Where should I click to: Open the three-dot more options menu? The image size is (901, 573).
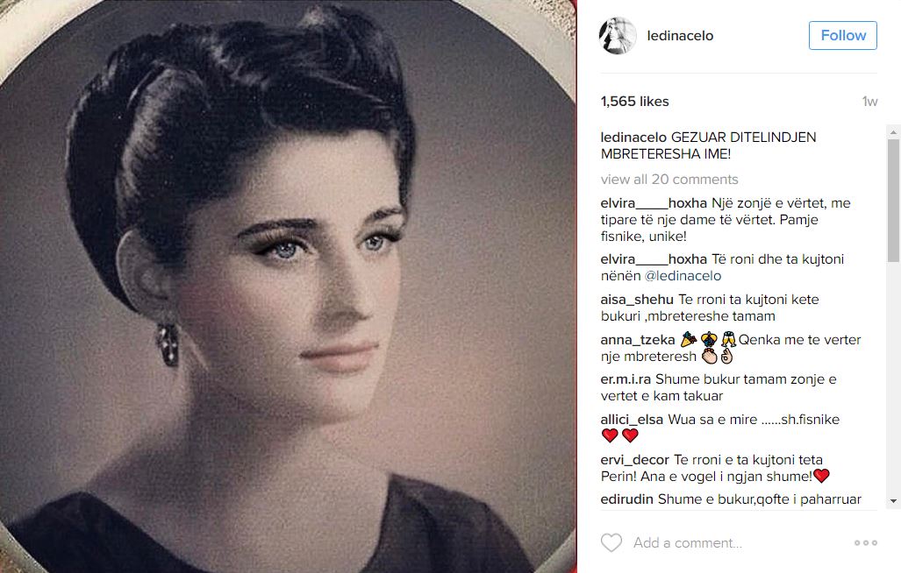click(865, 542)
